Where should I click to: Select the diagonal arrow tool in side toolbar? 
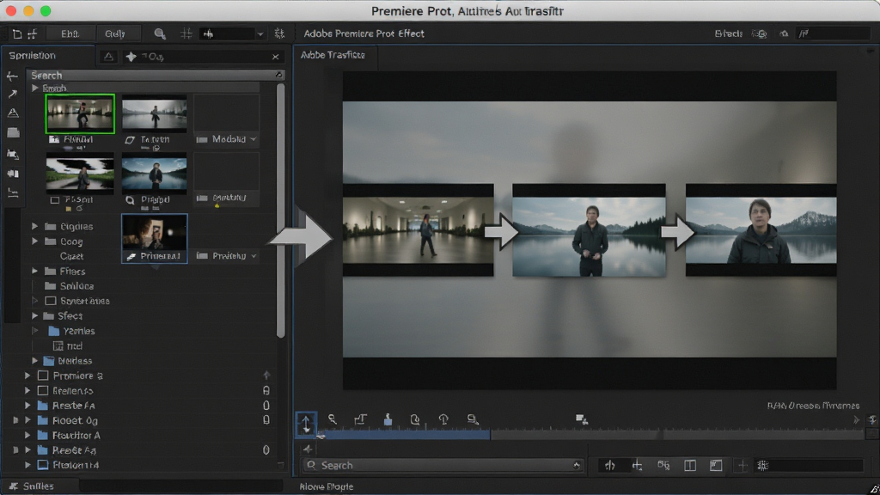click(12, 95)
